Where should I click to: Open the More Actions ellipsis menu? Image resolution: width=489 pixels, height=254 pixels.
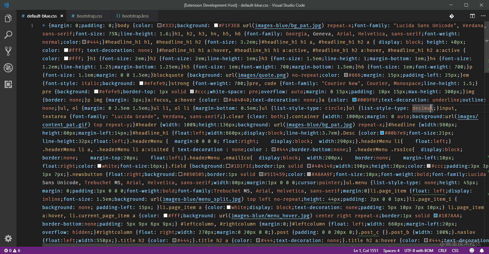tap(483, 16)
